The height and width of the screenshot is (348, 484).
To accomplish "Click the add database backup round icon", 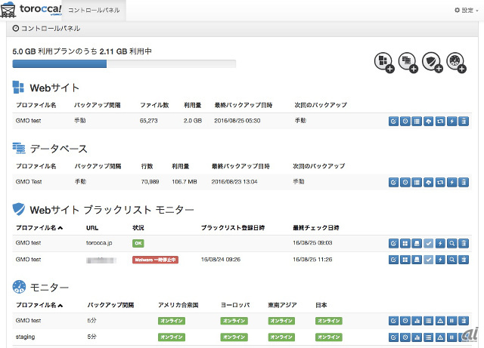I will coord(408,63).
